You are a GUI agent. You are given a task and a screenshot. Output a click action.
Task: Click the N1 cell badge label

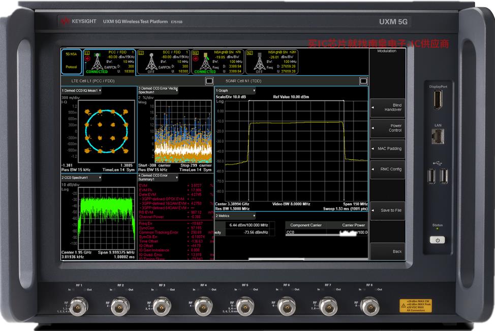click(x=196, y=53)
